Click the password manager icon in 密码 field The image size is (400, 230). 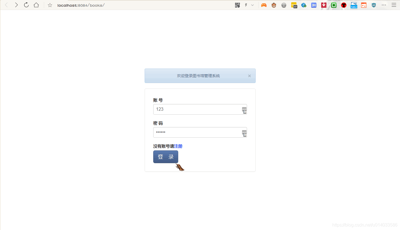click(x=244, y=133)
